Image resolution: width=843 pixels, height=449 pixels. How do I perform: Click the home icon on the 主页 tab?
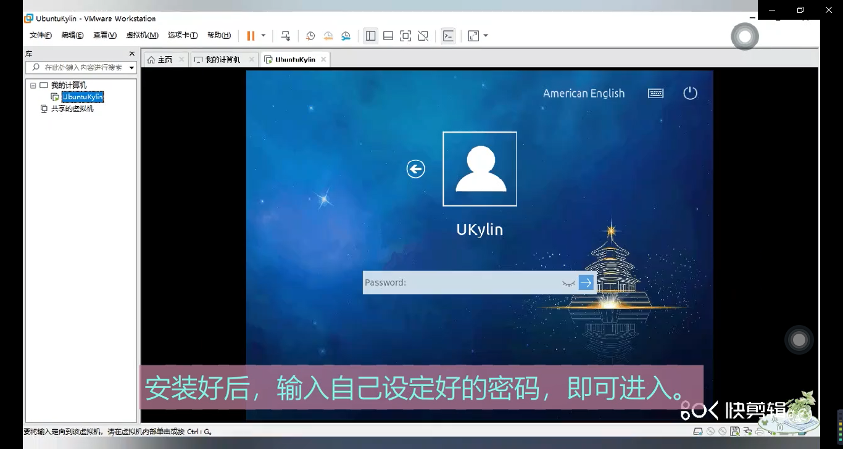coord(151,60)
